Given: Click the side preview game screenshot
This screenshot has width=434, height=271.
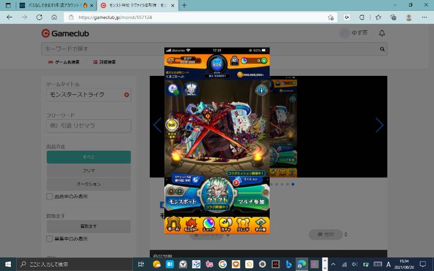Looking at the screenshot, I should 283,128.
